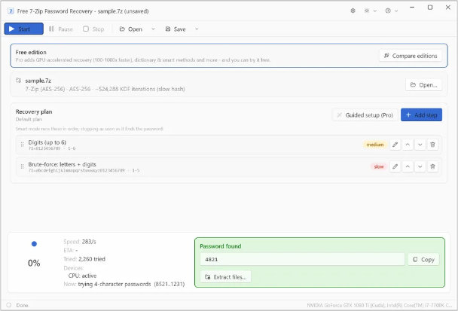
Task: Expand the chevron beside the info icon
Action: [x=396, y=11]
